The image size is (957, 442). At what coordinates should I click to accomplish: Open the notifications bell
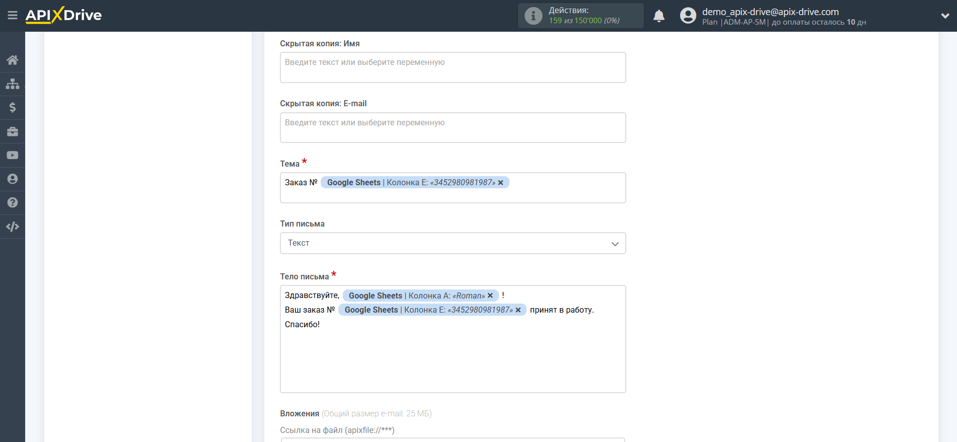tap(659, 16)
